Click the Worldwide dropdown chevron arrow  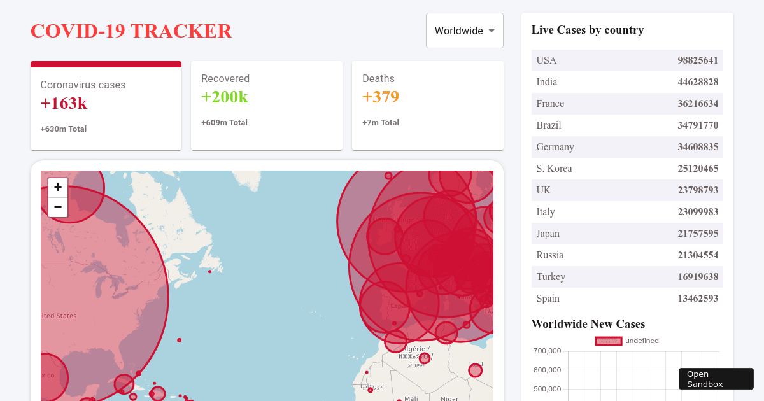(492, 30)
